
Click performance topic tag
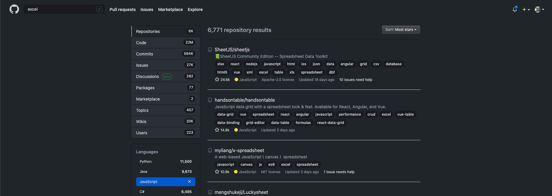(x=350, y=114)
